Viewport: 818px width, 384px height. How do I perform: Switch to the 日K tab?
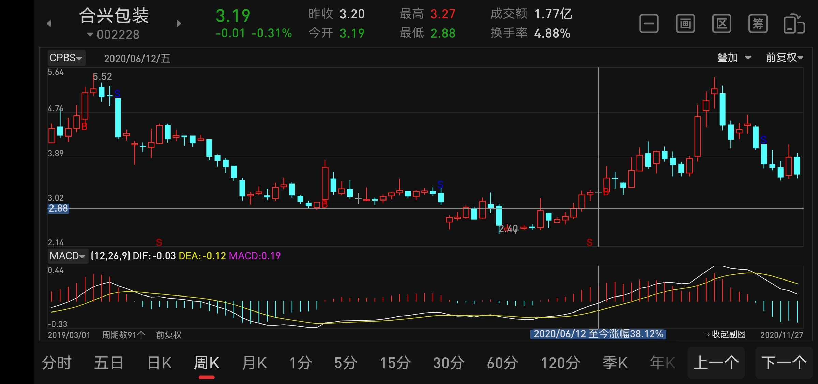coord(160,363)
